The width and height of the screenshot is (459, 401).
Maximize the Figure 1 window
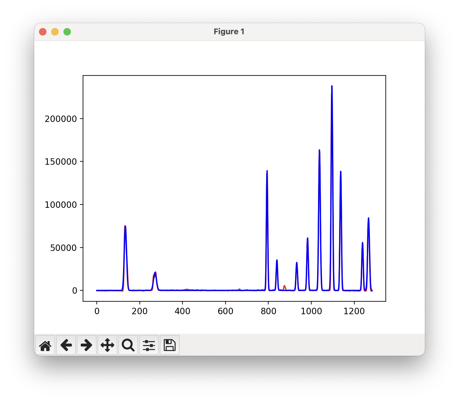[x=67, y=32]
